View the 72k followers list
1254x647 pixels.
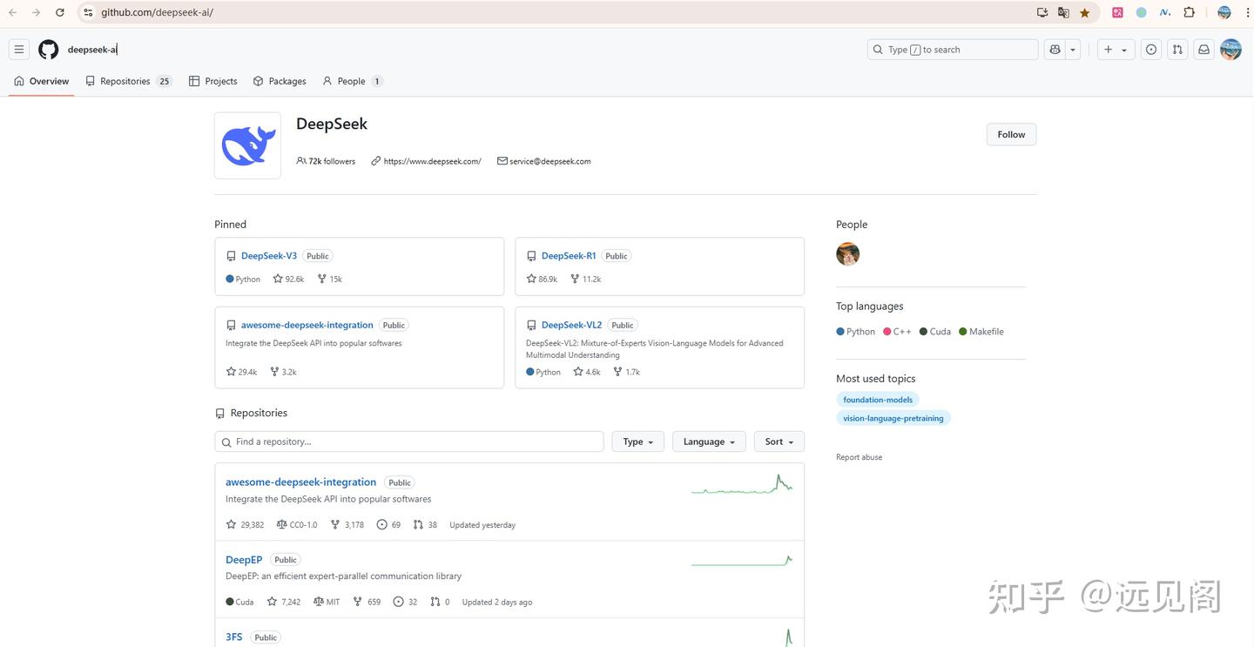coord(326,161)
